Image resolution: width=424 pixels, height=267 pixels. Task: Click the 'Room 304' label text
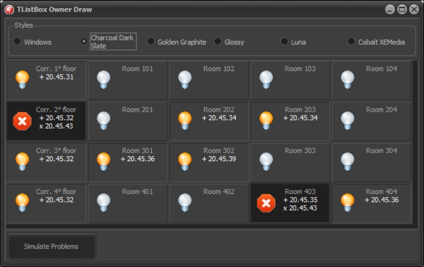381,151
